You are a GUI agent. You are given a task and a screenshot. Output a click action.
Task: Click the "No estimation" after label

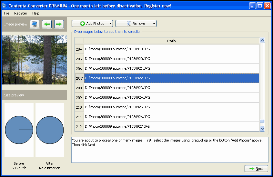click(50, 168)
